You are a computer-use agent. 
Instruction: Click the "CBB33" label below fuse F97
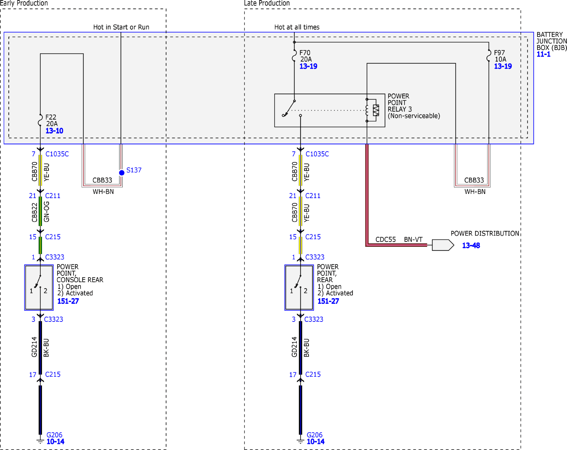tap(474, 180)
